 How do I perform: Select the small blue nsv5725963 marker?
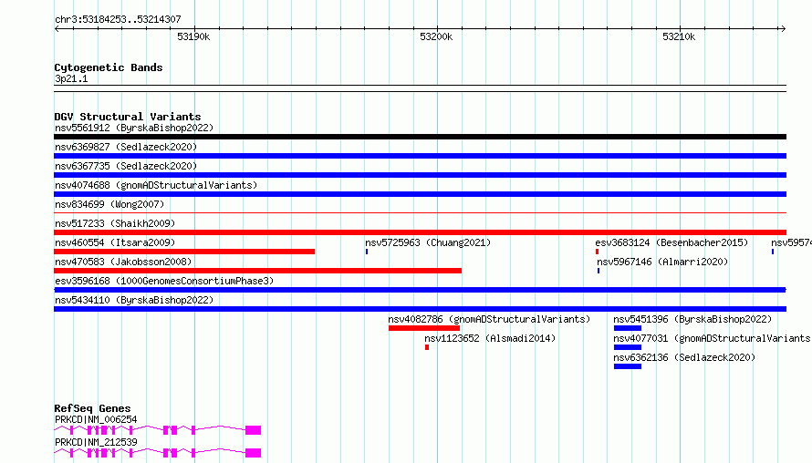367,252
